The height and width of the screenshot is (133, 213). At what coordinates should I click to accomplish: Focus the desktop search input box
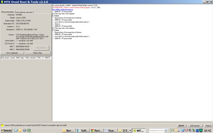[x=157, y=131]
